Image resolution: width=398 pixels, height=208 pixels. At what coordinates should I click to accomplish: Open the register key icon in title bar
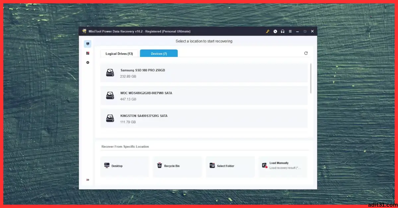click(x=267, y=31)
